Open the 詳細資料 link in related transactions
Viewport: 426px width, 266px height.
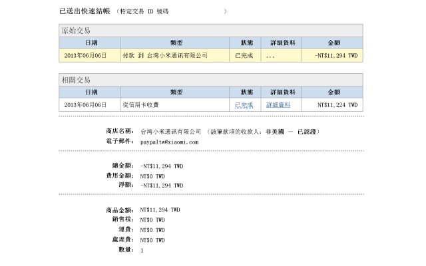(278, 105)
